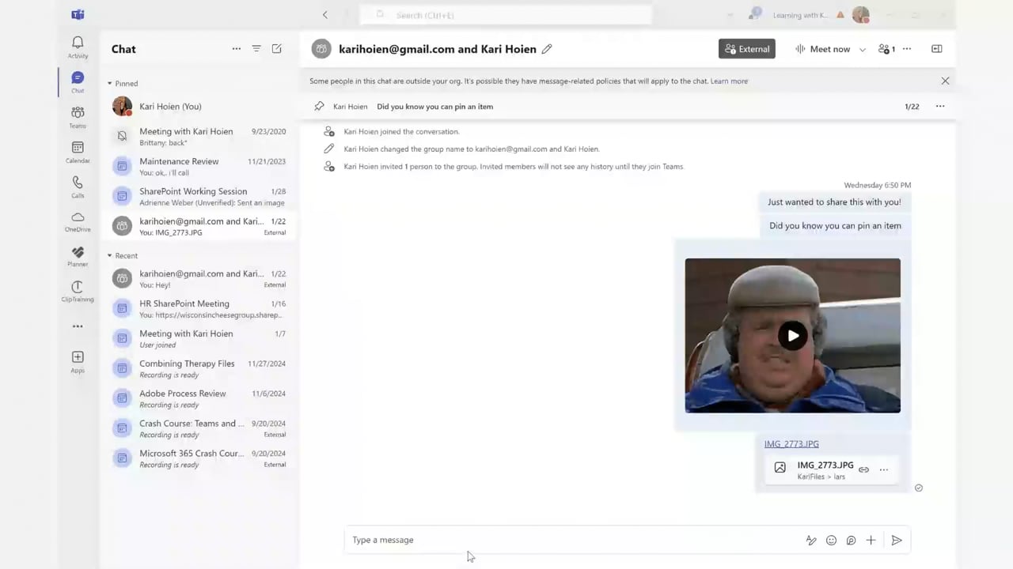This screenshot has width=1013, height=569.
Task: Open pinned Meeting with Kari Hoien 9/23/2020
Action: tap(199, 137)
